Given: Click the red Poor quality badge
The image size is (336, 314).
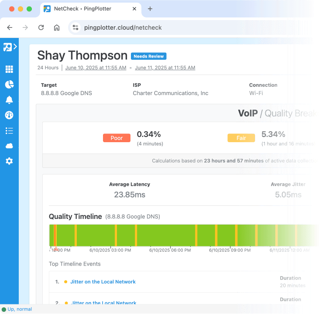Looking at the screenshot, I should click(x=117, y=138).
